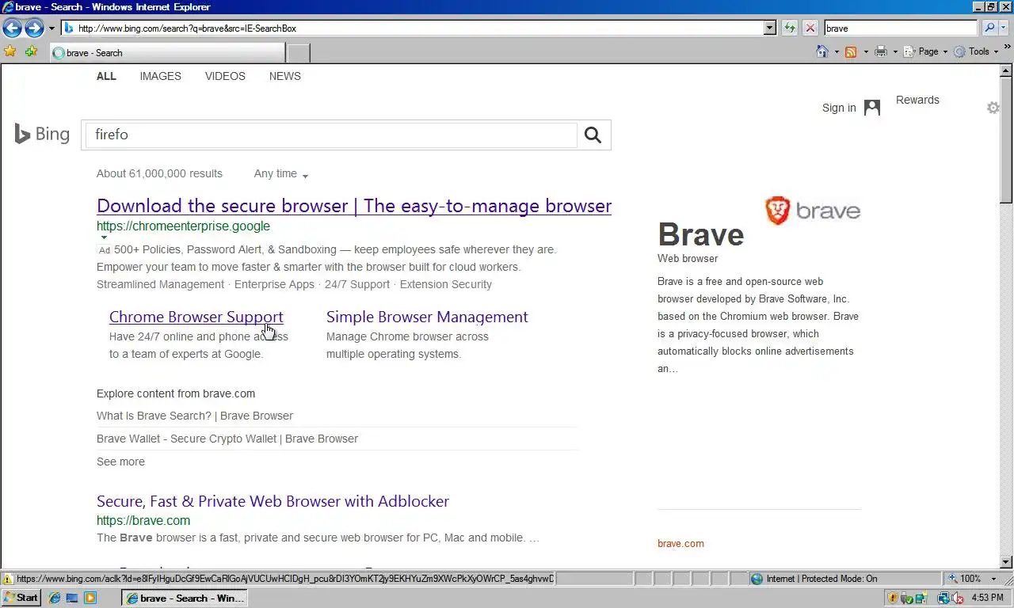
Task: Select the ALL results tab
Action: click(x=106, y=76)
